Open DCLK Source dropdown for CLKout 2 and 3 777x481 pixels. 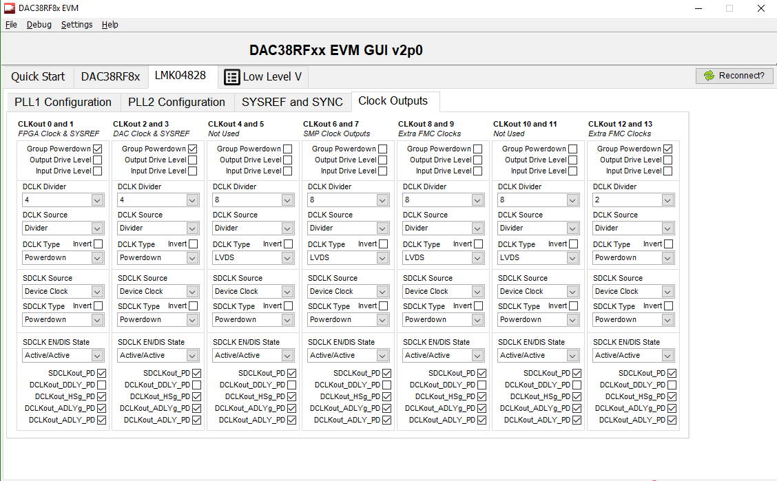[x=158, y=228]
